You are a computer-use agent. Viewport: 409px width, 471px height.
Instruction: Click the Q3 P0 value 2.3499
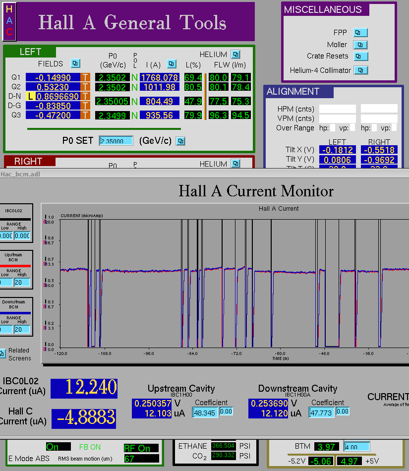pos(113,116)
